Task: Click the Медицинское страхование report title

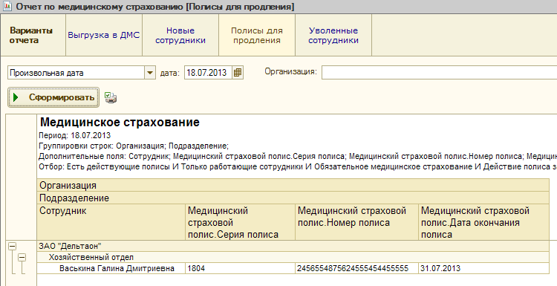Action: 120,123
